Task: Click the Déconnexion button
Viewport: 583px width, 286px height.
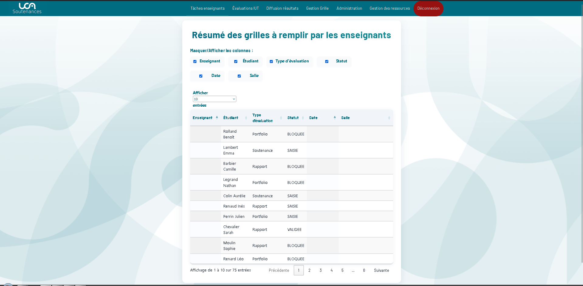Action: 428,8
